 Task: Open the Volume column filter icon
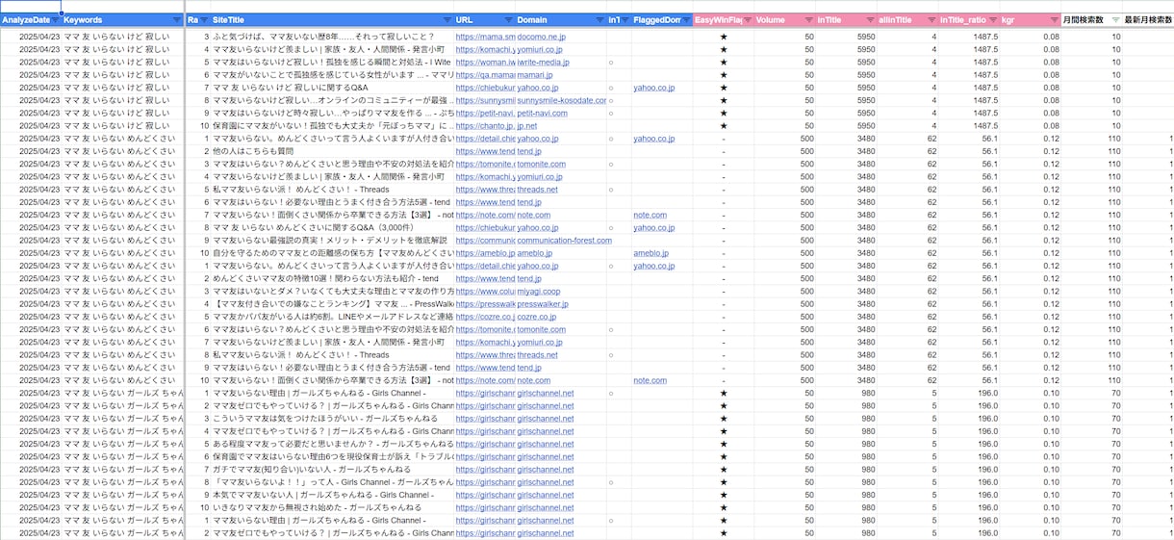click(807, 20)
